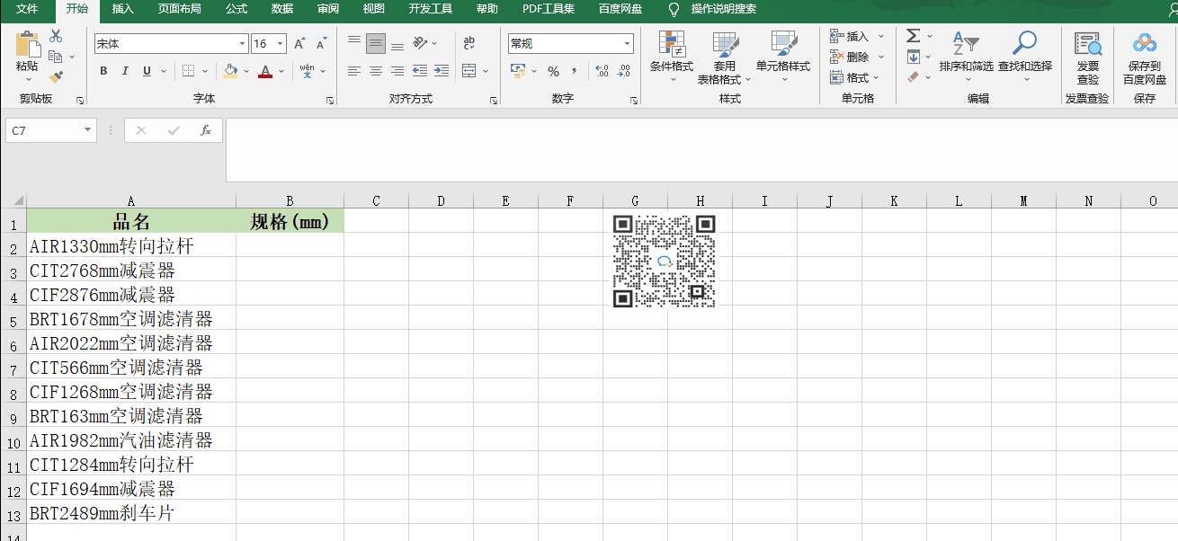Decrease indent icon

(x=420, y=71)
